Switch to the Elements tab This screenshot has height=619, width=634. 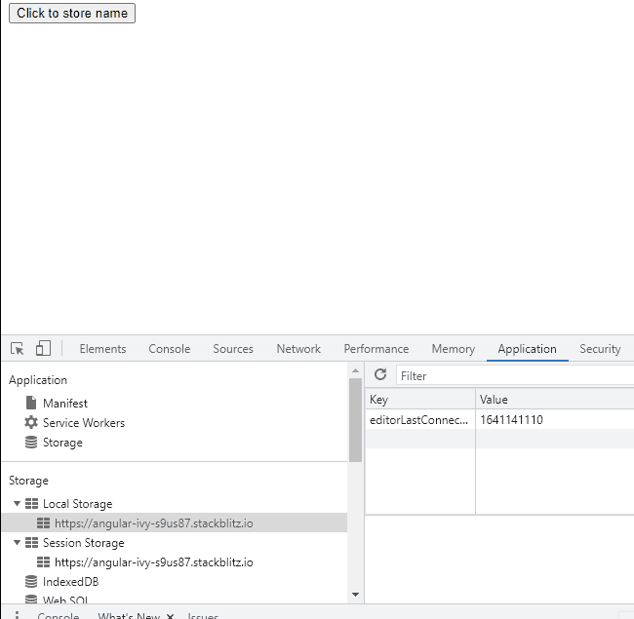102,349
